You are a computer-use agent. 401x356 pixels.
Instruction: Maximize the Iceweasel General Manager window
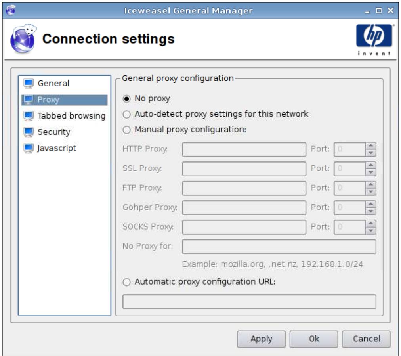379,10
